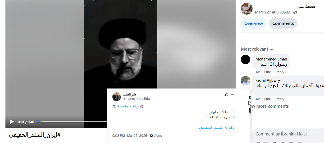Image resolution: width=324 pixels, height=143 pixels.
Task: Seek on the video progress bar
Action: click(72, 122)
